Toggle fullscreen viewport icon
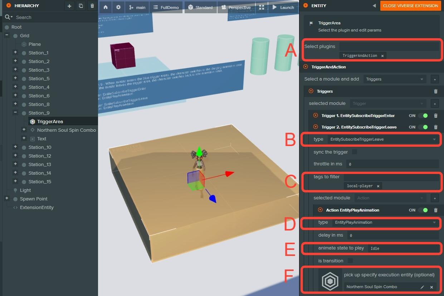Viewport: 444px width, 296px height. click(x=262, y=8)
